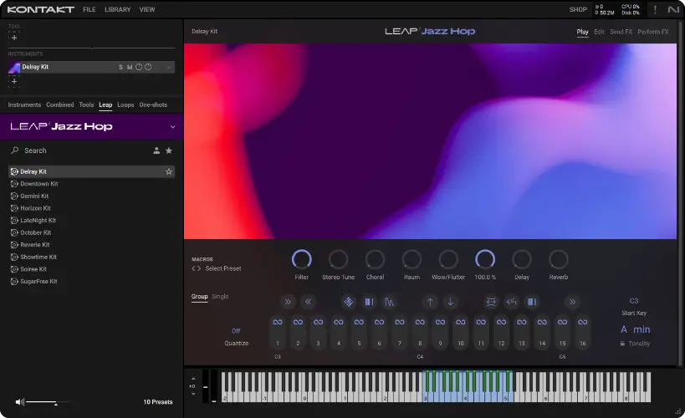Viewport: 685px width, 418px height.
Task: Toggle loop mode on pad 16
Action: point(583,323)
